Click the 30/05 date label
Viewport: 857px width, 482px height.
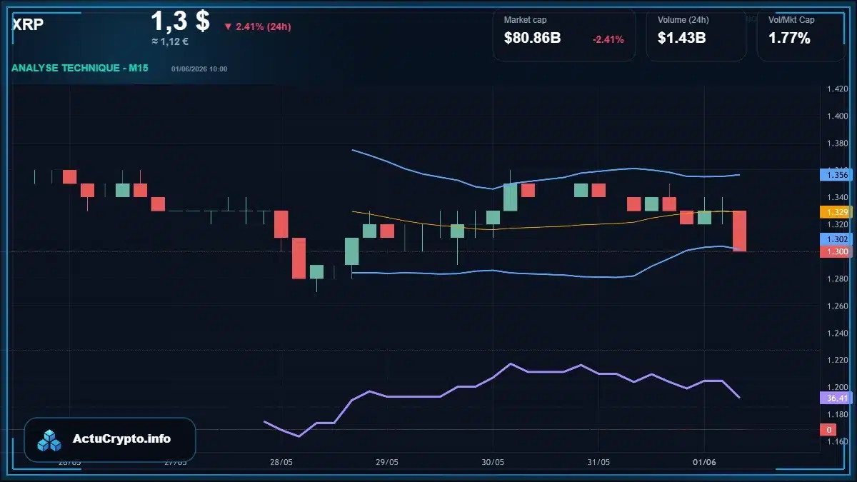point(493,462)
